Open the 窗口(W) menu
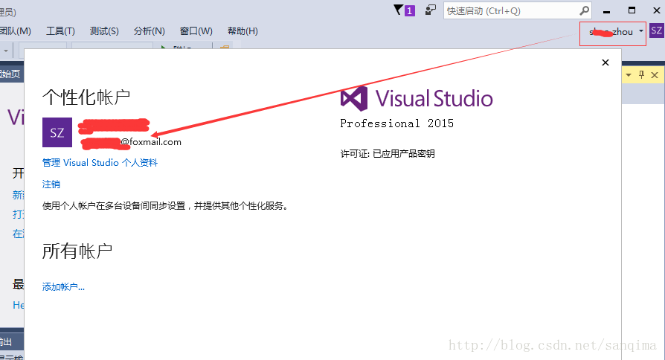 point(196,31)
